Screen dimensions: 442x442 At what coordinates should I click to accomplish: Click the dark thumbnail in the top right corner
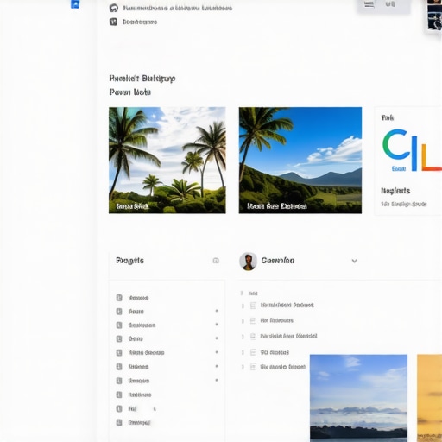434,15
